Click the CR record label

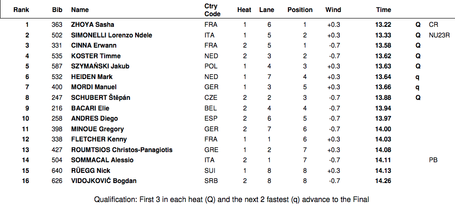click(x=433, y=24)
